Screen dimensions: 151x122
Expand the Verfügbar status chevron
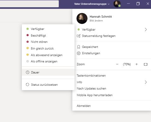click(146, 30)
